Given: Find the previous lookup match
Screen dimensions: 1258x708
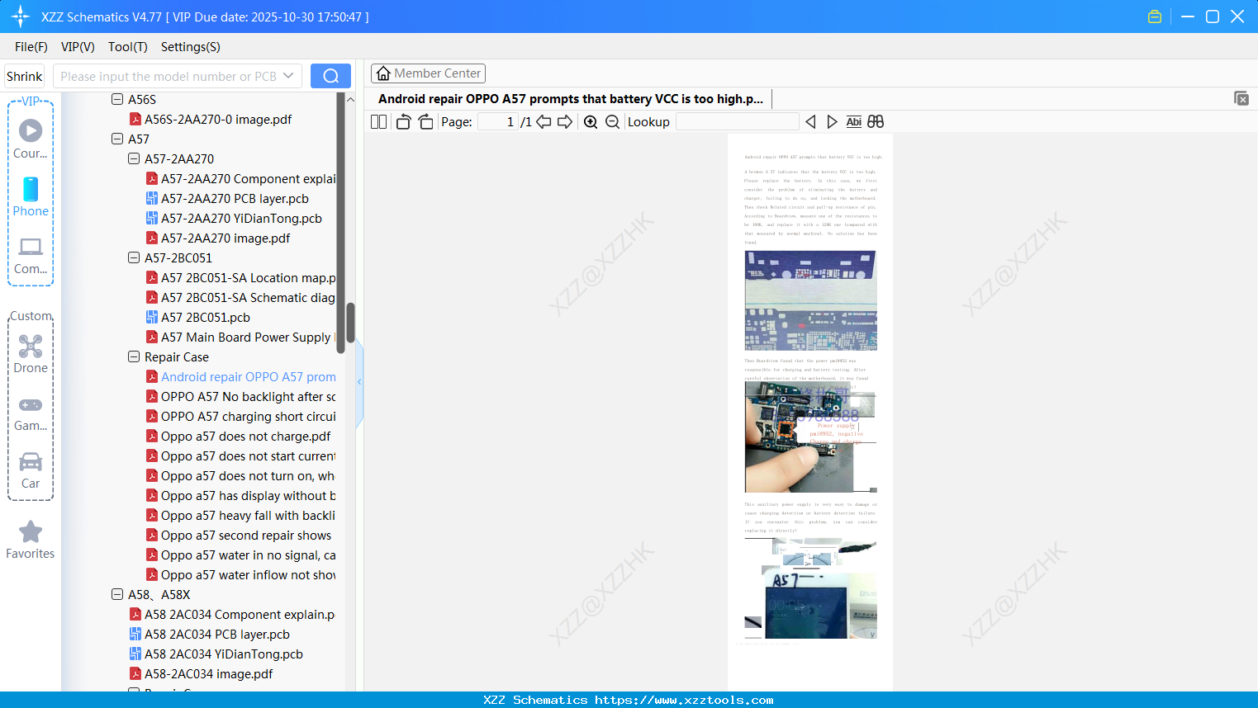Looking at the screenshot, I should 810,122.
